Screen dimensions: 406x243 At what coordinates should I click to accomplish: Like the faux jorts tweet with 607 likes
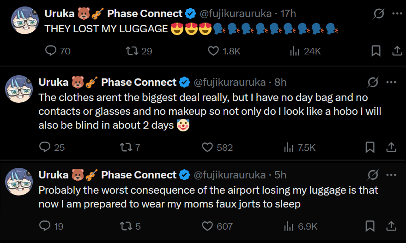click(208, 226)
